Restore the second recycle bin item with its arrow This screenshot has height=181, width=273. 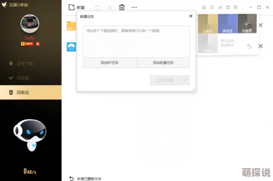coord(249,46)
